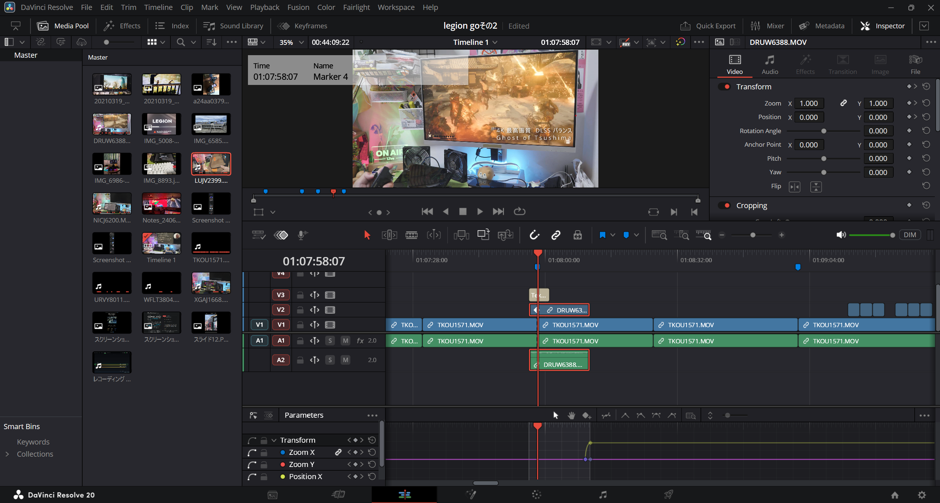The height and width of the screenshot is (503, 940).
Task: Adjust the Rotation Angle slider
Action: click(x=824, y=131)
